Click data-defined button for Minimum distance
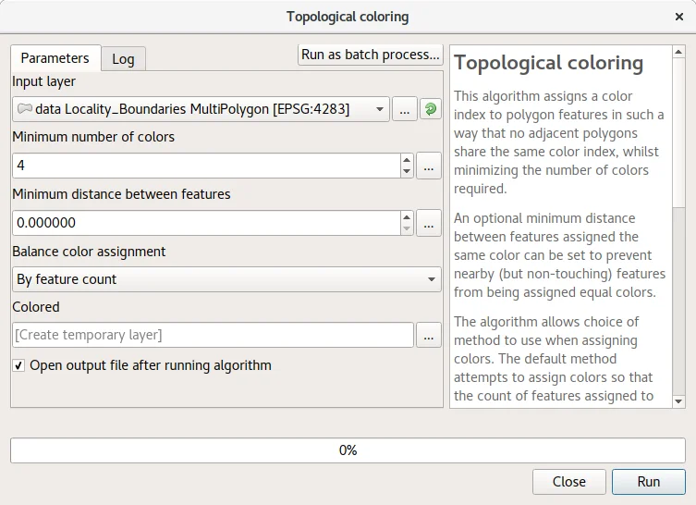The height and width of the screenshot is (505, 696). [x=430, y=223]
